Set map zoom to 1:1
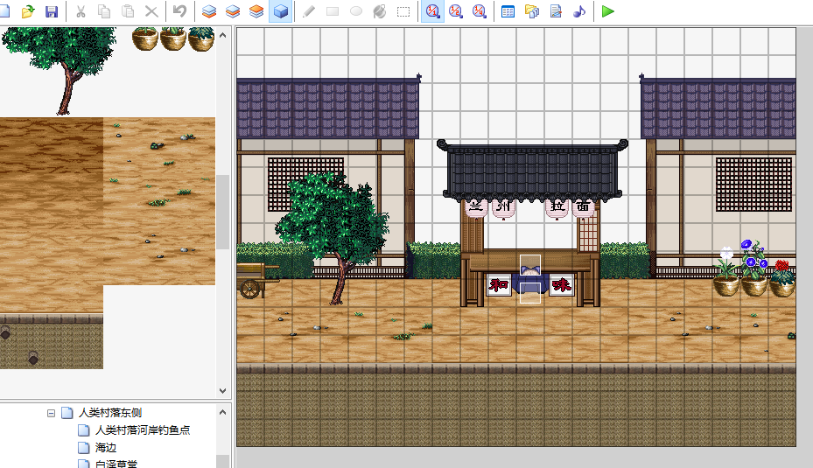The image size is (813, 468). tap(432, 10)
